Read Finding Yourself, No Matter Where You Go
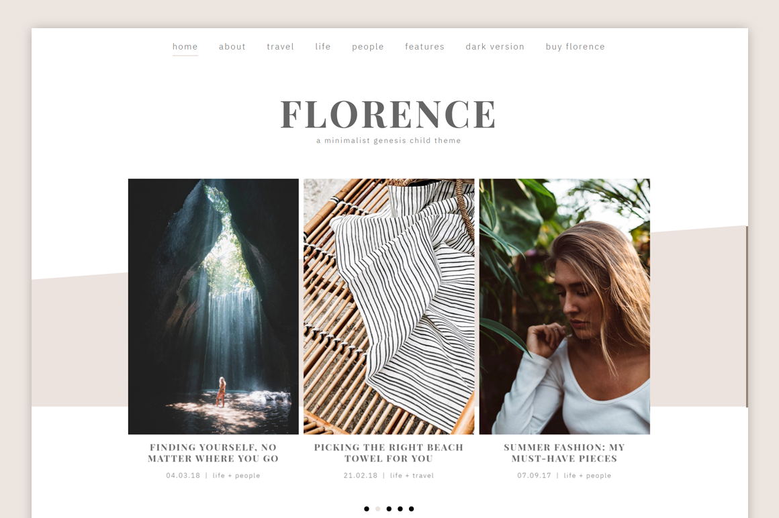The image size is (779, 518). [213, 453]
